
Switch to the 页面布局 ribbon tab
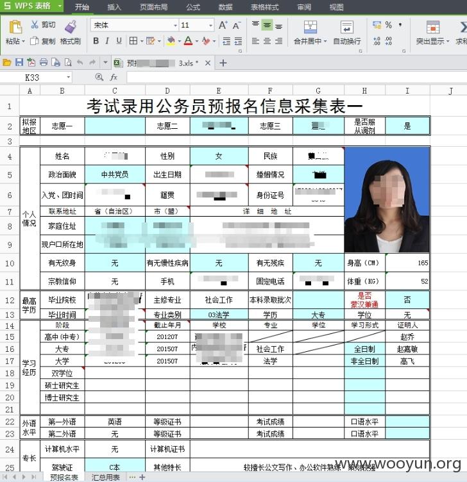pos(154,7)
